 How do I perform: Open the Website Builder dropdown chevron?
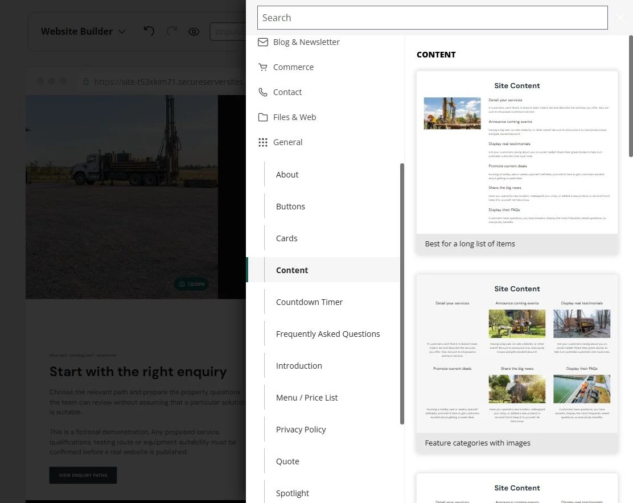click(x=122, y=31)
